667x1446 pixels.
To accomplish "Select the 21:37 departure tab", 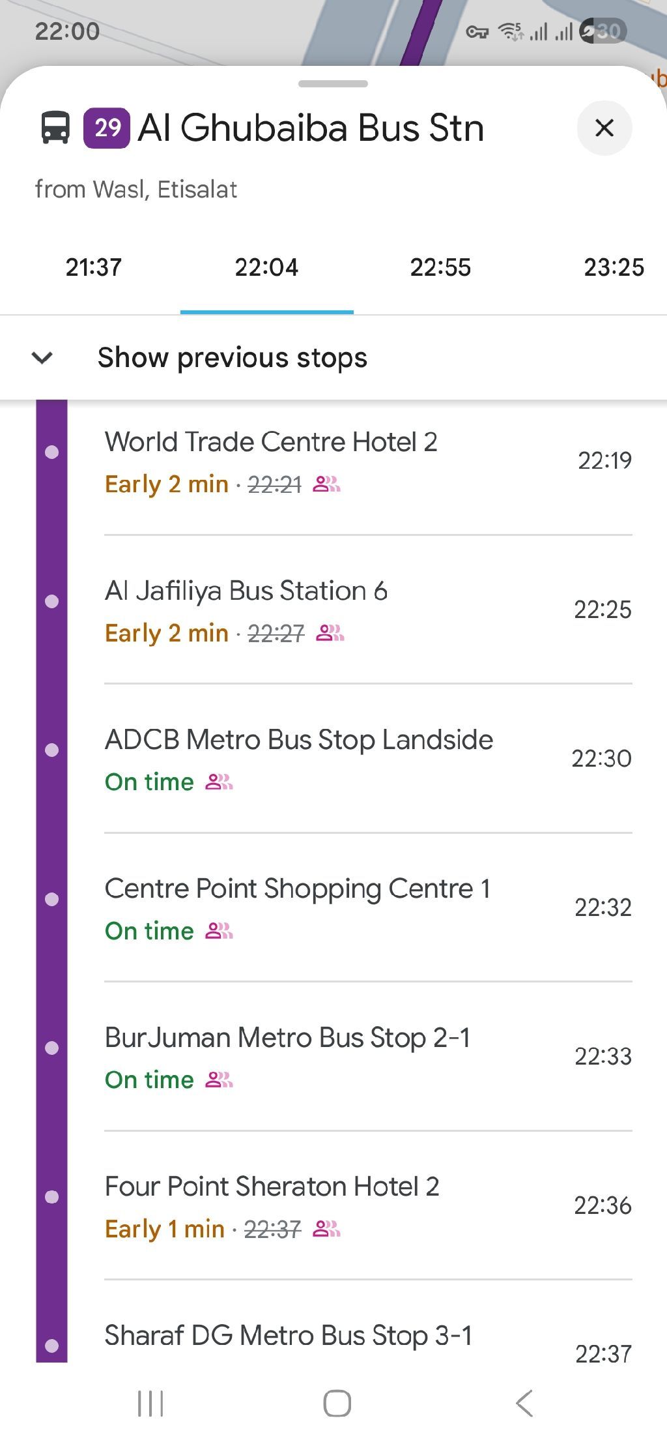I will 93,267.
